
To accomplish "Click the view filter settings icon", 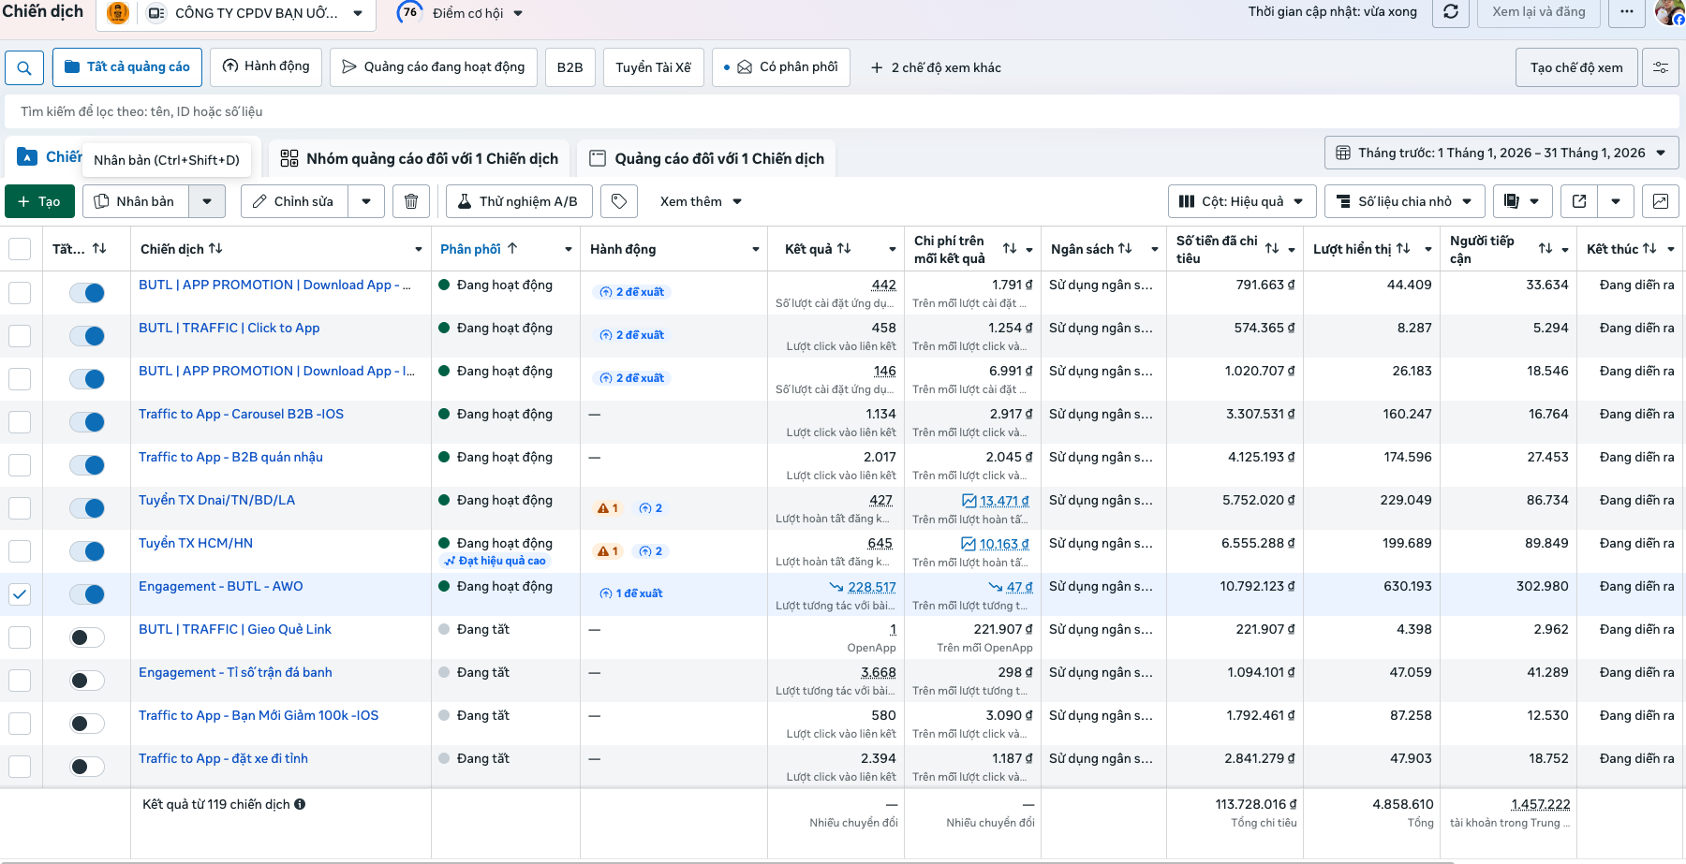I will (x=1660, y=67).
